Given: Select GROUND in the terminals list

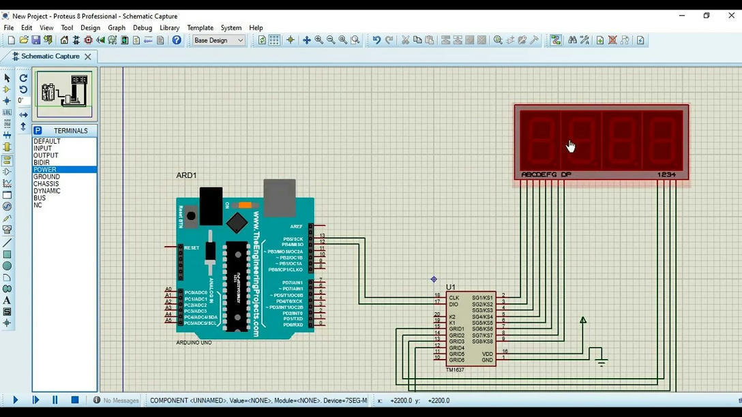Looking at the screenshot, I should pyautogui.click(x=47, y=176).
